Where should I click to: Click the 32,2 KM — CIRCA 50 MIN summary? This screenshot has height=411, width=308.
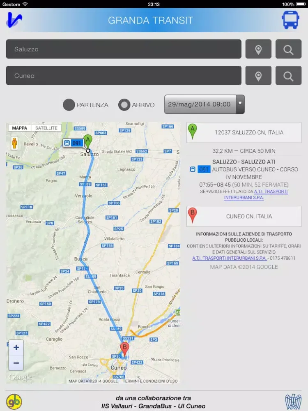point(244,151)
